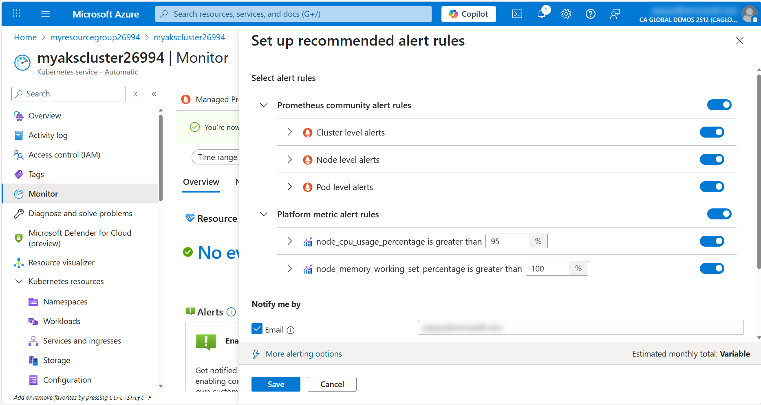Open the feedback icon
The height and width of the screenshot is (405, 761).
coord(615,13)
